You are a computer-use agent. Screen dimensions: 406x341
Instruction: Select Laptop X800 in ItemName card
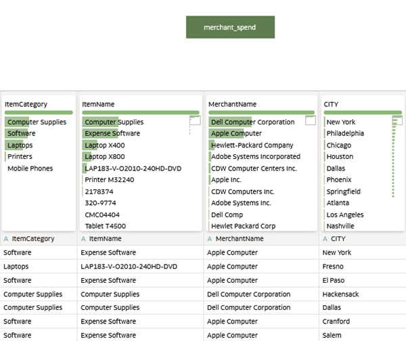click(x=105, y=156)
